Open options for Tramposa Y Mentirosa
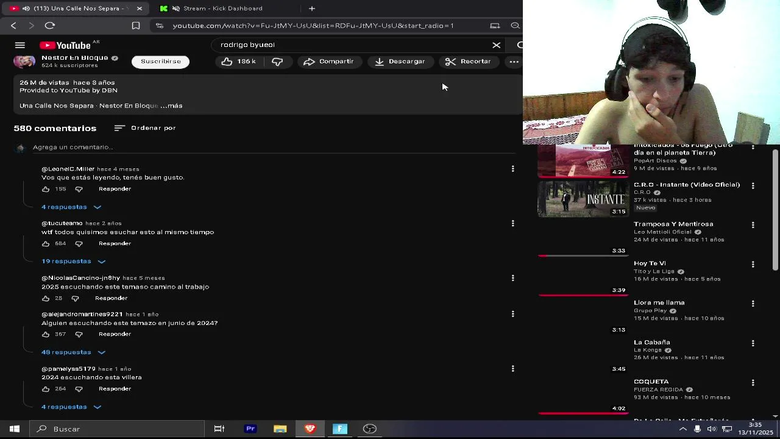 pos(753,225)
